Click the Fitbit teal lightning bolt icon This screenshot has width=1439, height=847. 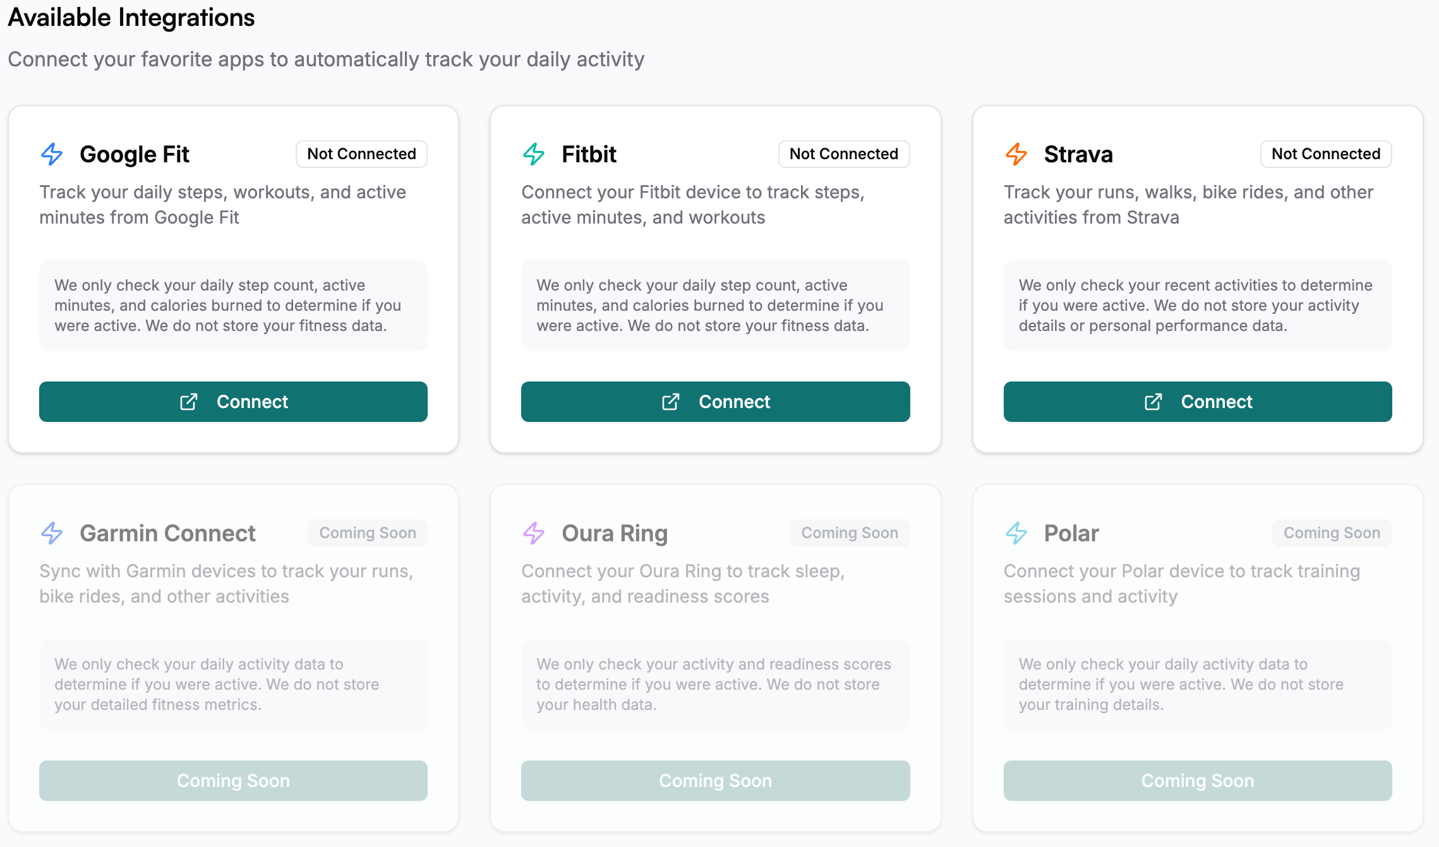[534, 154]
